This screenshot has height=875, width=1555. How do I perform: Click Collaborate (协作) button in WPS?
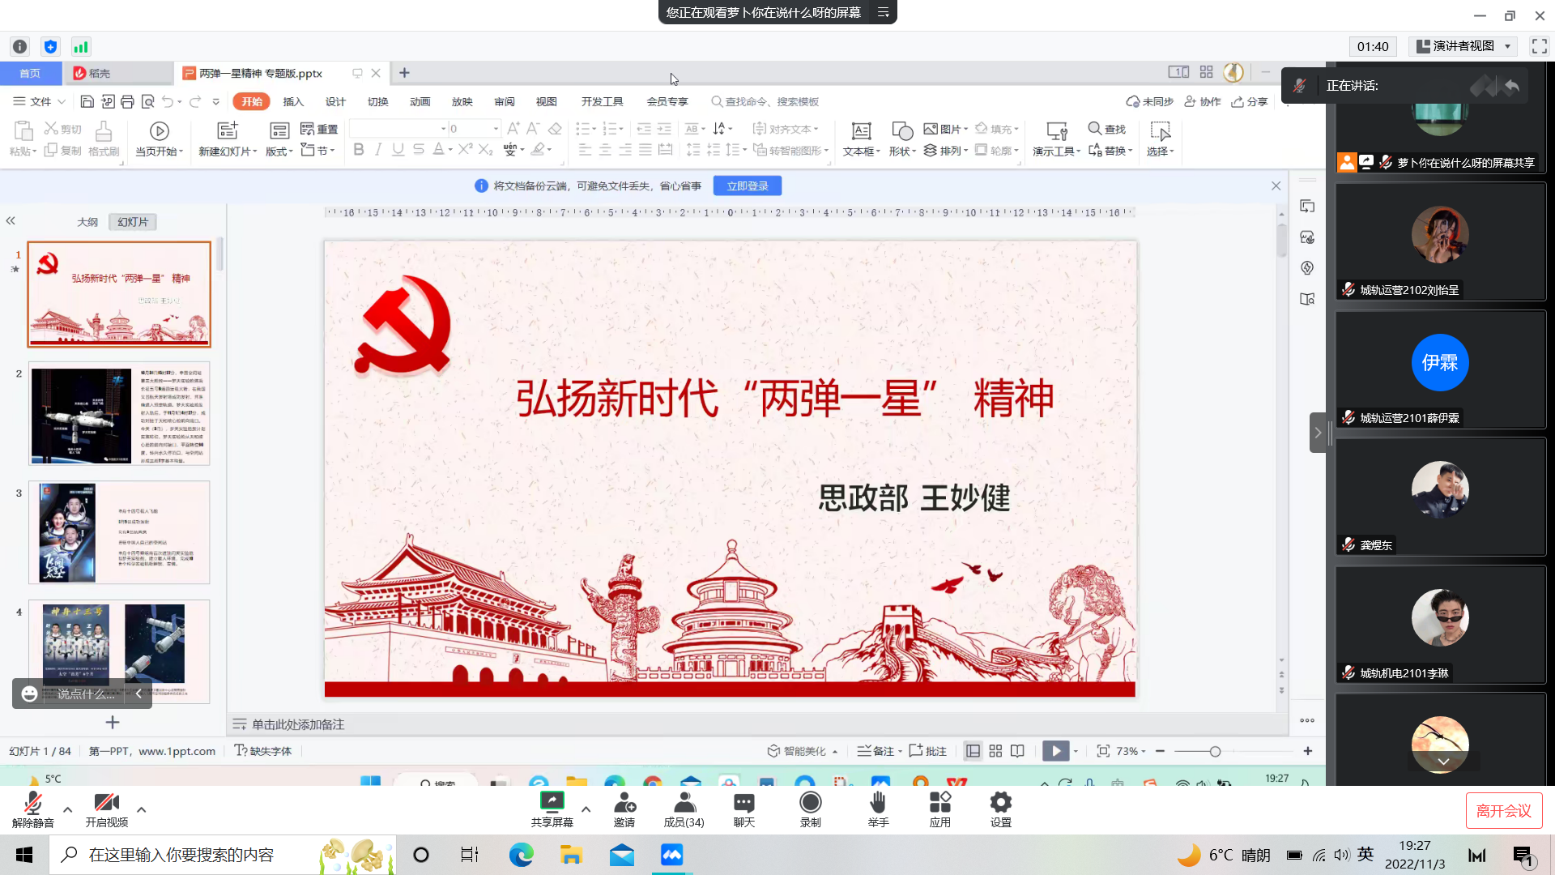1203,101
